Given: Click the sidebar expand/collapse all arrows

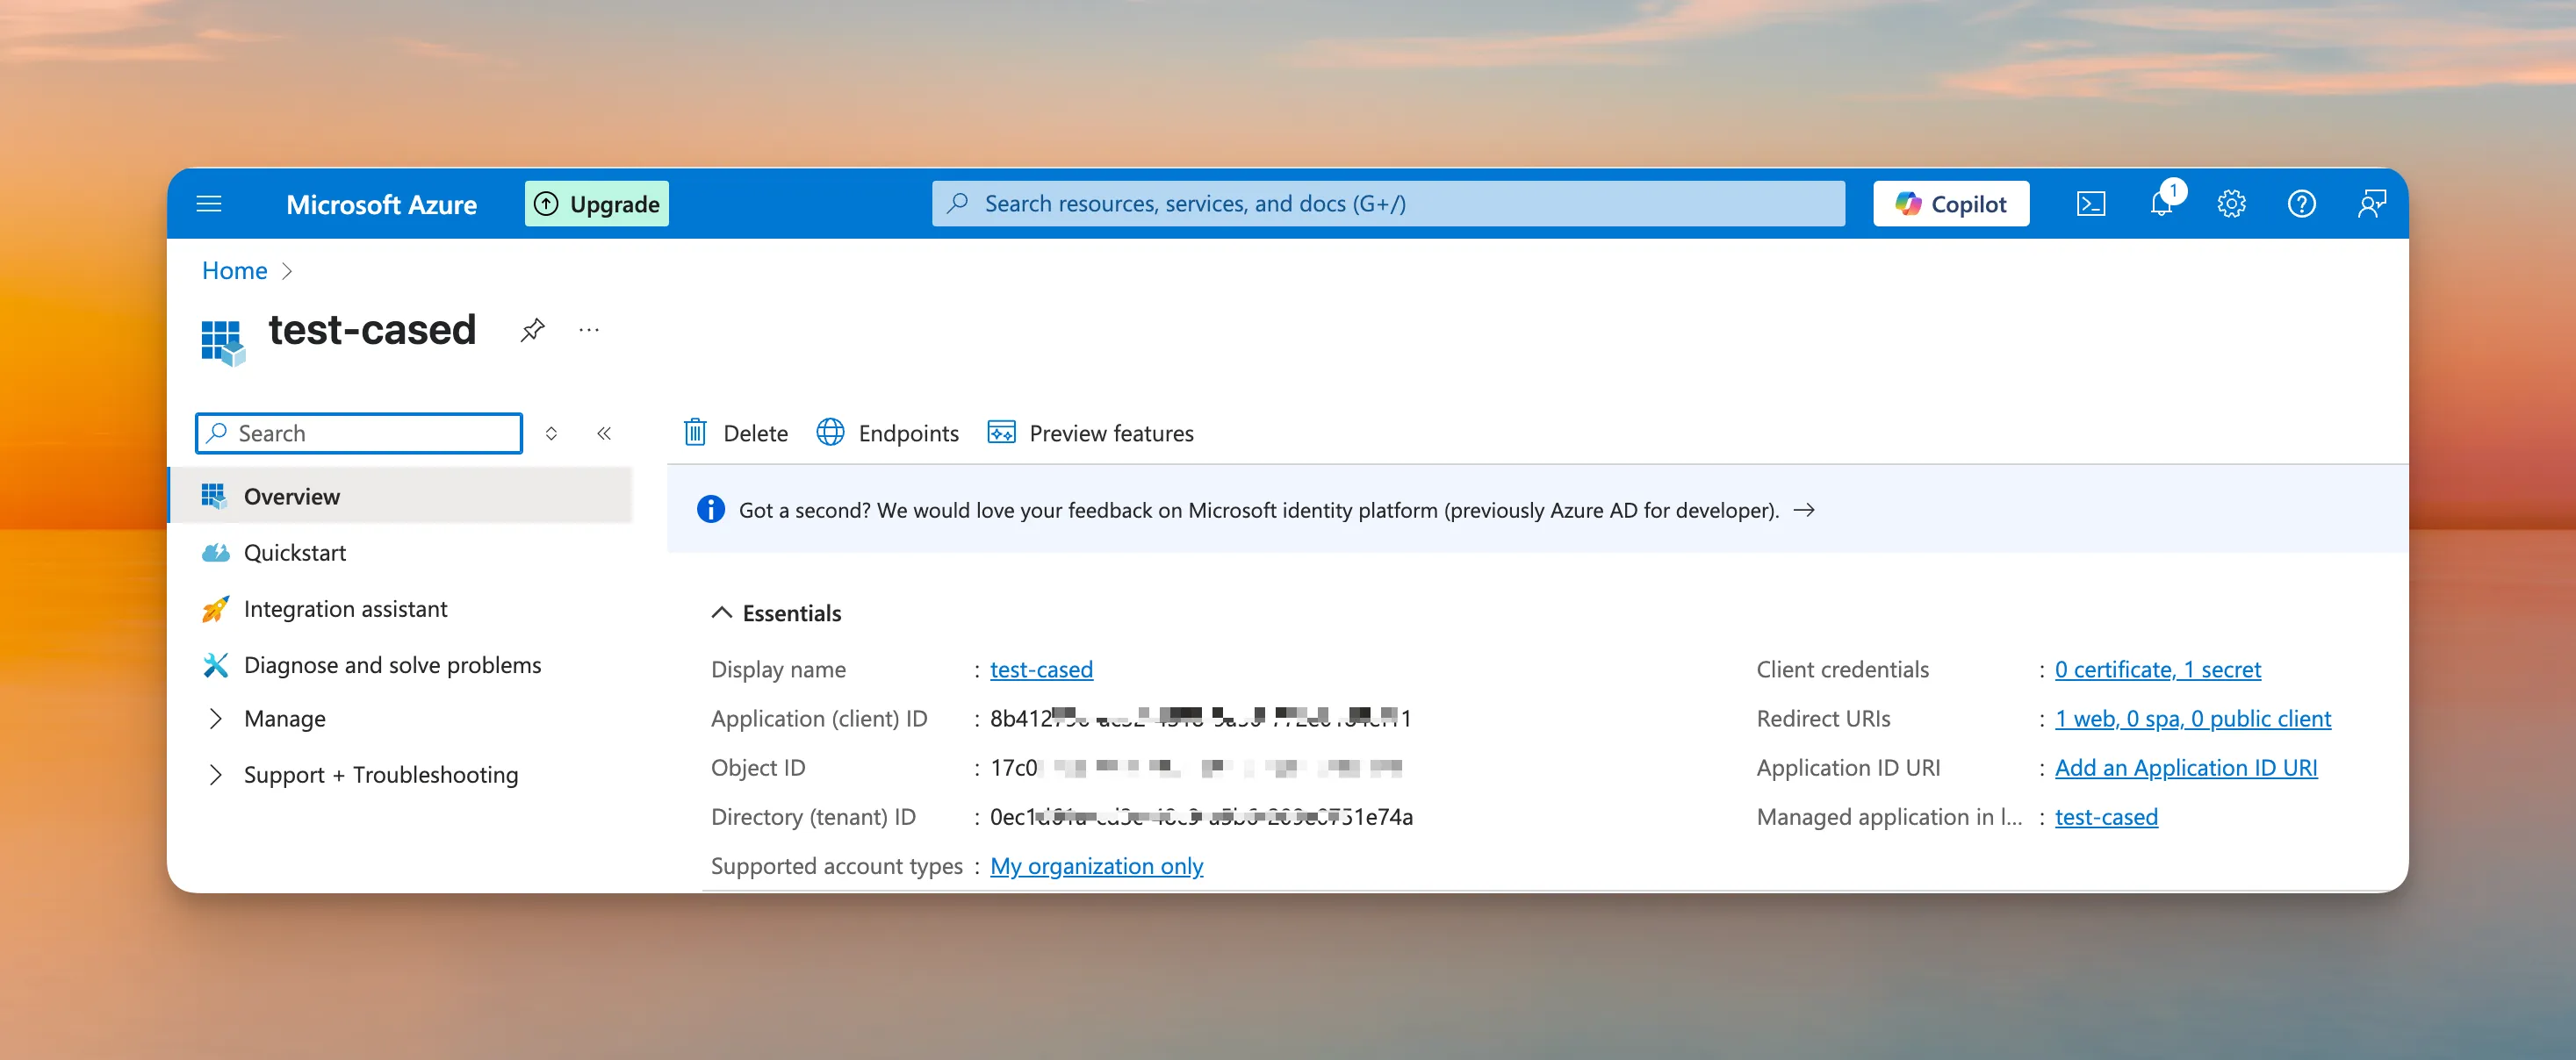Looking at the screenshot, I should pyautogui.click(x=551, y=433).
